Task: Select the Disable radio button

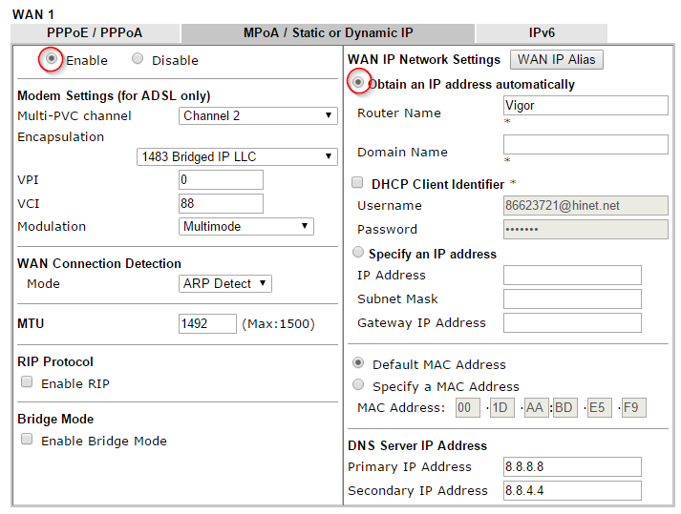Action: coord(138,59)
